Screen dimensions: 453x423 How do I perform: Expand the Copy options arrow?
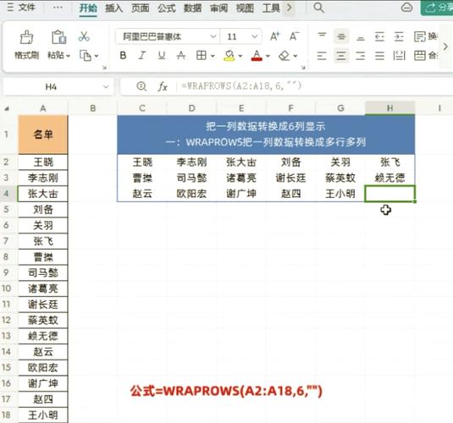97,56
